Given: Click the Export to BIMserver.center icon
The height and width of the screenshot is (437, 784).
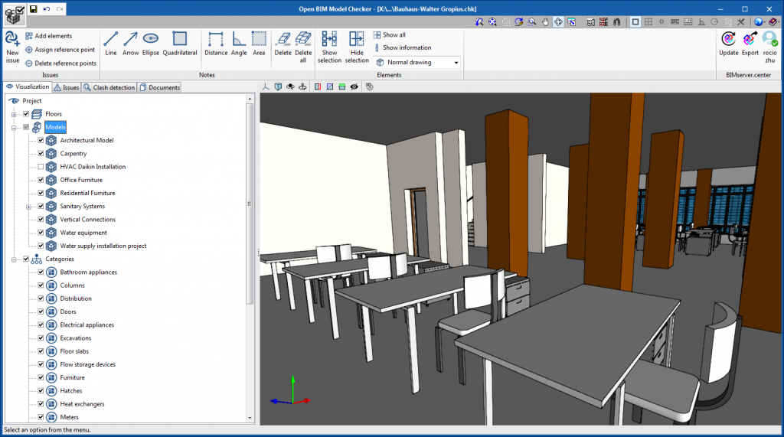Looking at the screenshot, I should click(750, 44).
